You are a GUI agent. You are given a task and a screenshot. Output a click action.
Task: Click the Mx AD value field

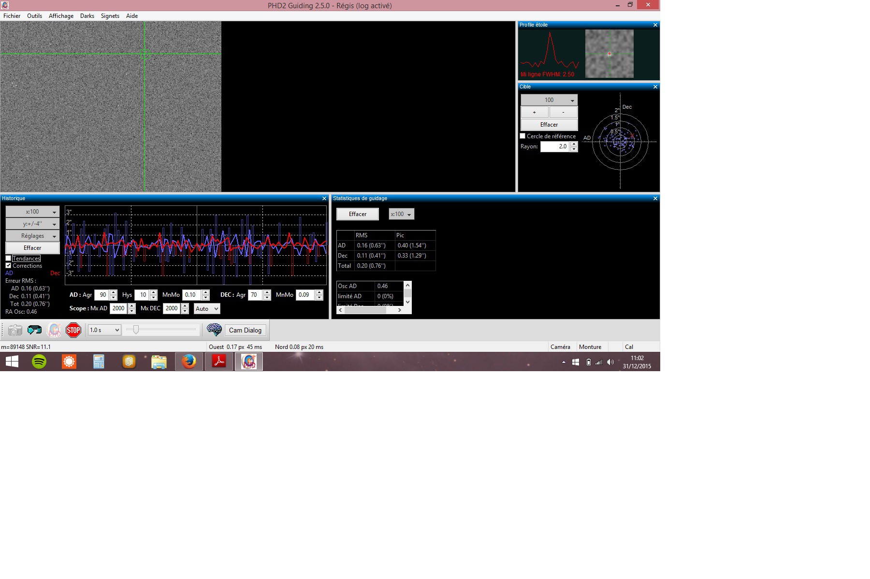pos(118,308)
